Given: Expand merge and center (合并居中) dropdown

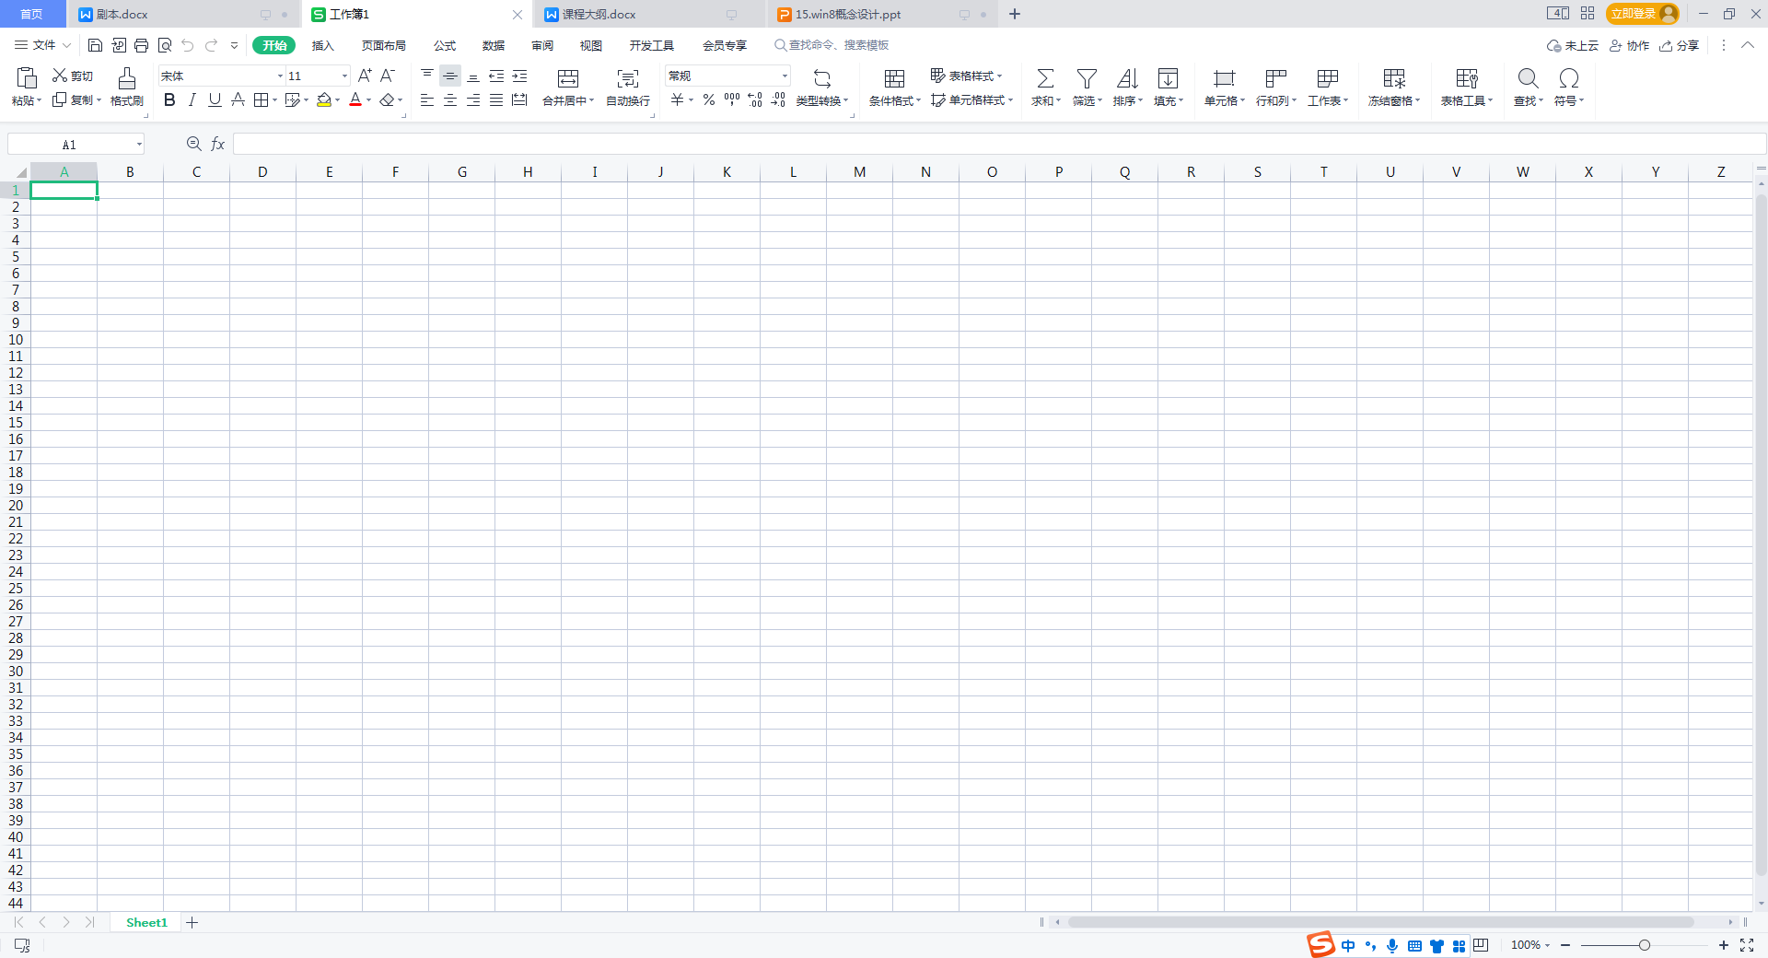Looking at the screenshot, I should pos(592,101).
